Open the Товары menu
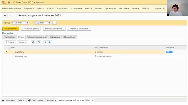This screenshot has height=105, width=188. point(50,8)
